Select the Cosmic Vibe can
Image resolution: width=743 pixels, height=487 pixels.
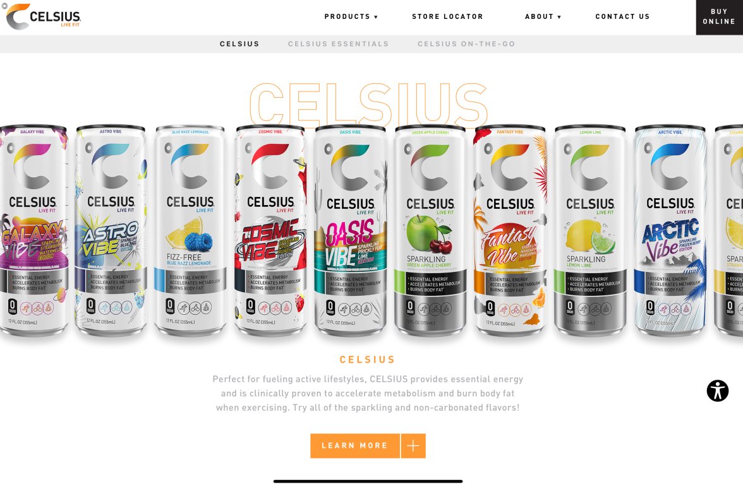(270, 230)
